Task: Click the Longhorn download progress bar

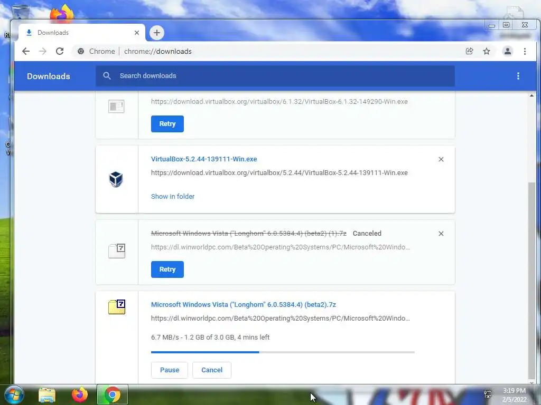Action: [x=283, y=352]
